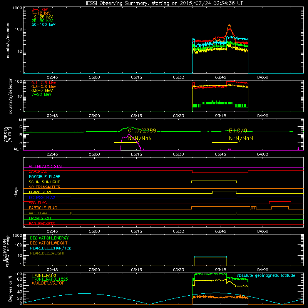Click the NaN/NaN label below C1.0/2389
The image size is (308, 308).
click(x=140, y=138)
